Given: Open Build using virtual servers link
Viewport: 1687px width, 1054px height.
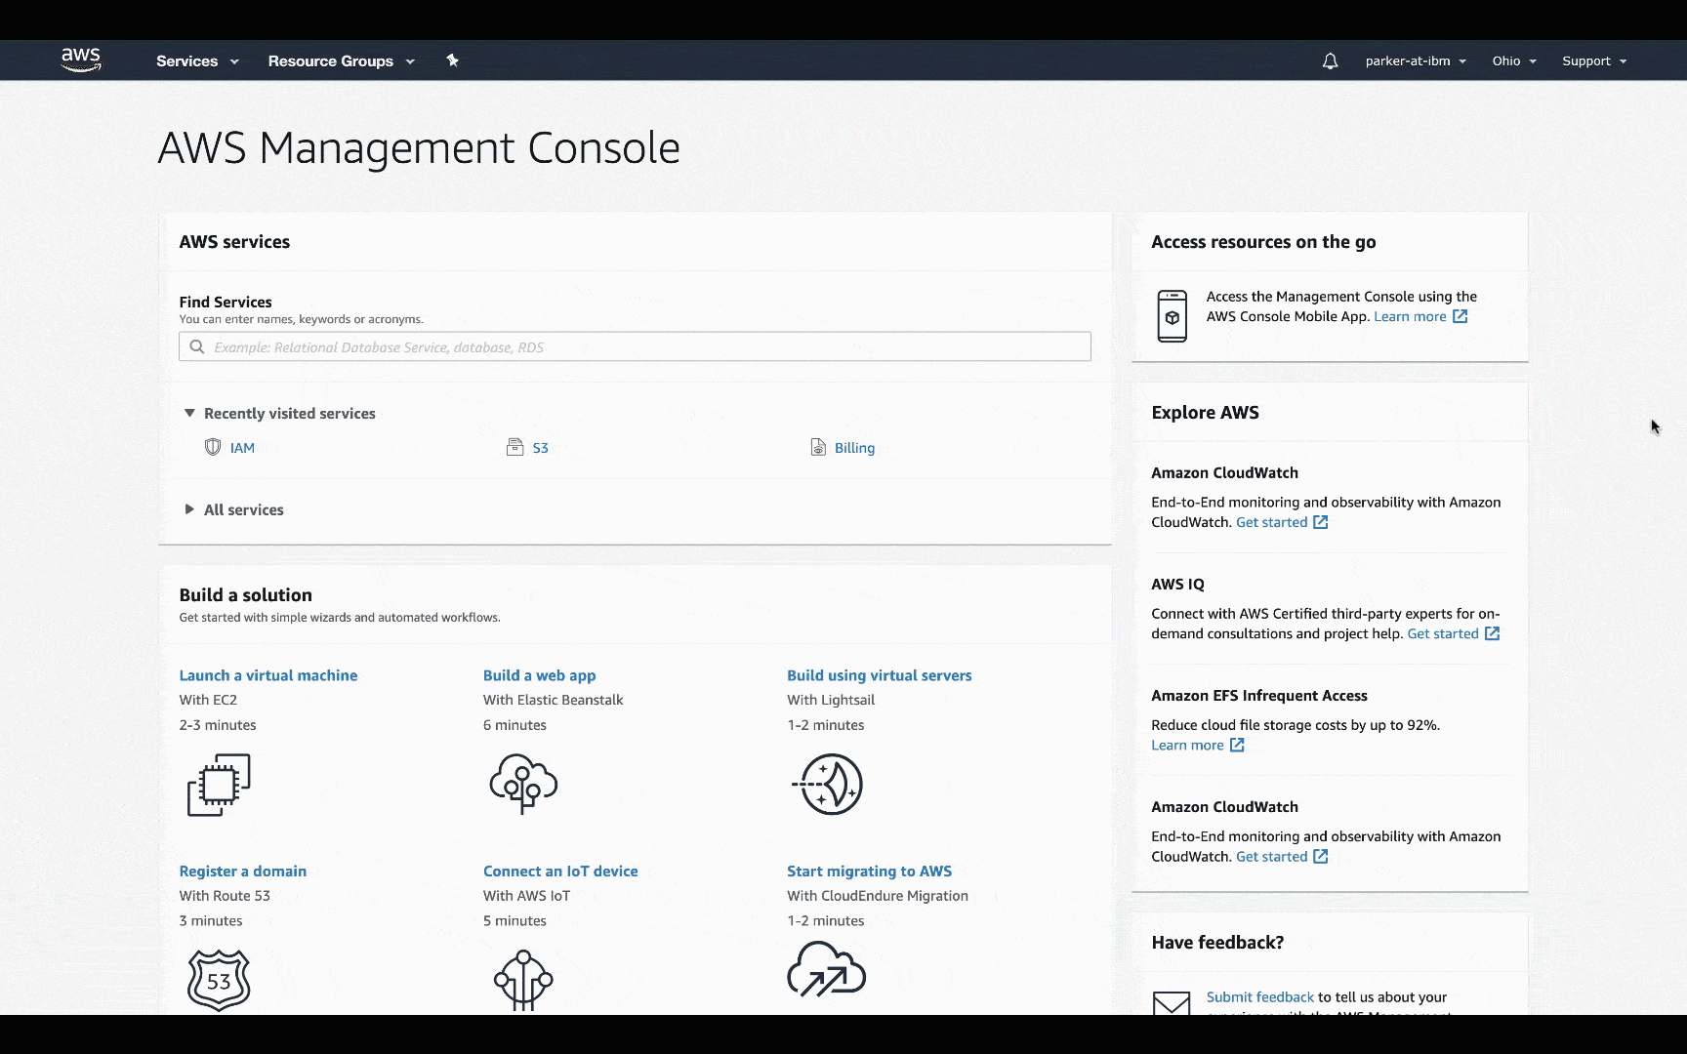Looking at the screenshot, I should click(880, 675).
